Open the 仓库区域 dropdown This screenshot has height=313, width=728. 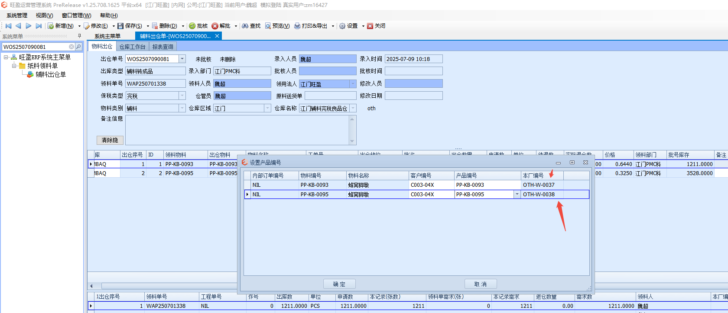[x=268, y=108]
